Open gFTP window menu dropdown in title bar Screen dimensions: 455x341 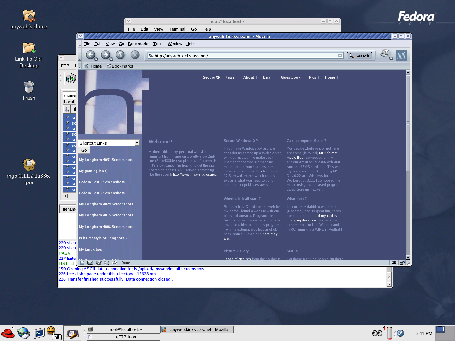(61, 58)
